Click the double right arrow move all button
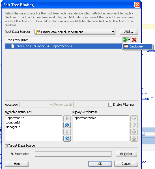This screenshot has width=155, height=169. (x=67, y=125)
